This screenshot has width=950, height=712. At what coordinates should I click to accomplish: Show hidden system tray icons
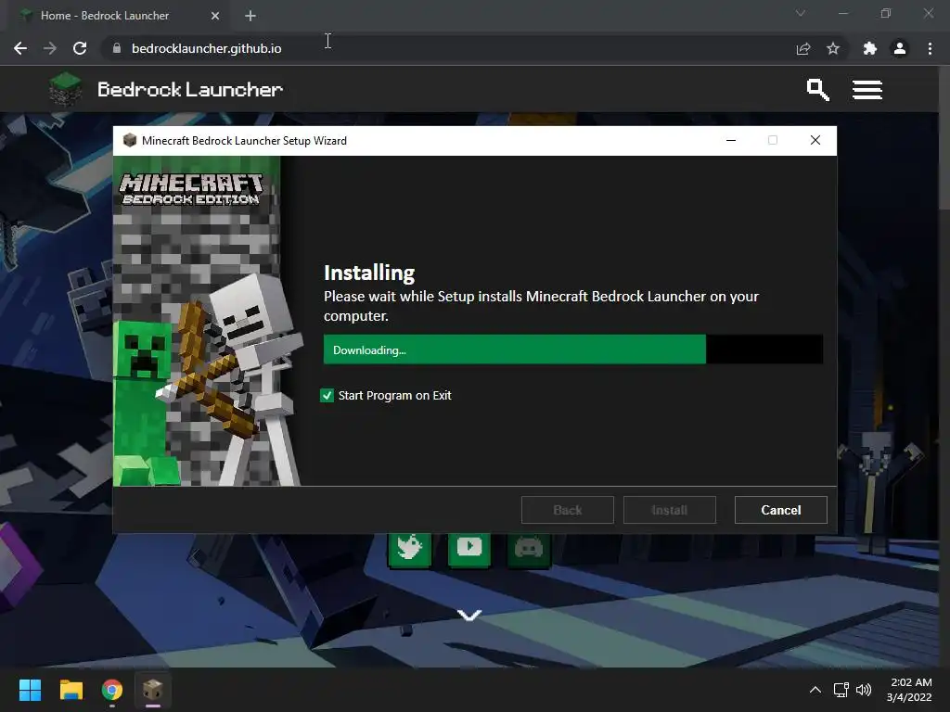815,690
